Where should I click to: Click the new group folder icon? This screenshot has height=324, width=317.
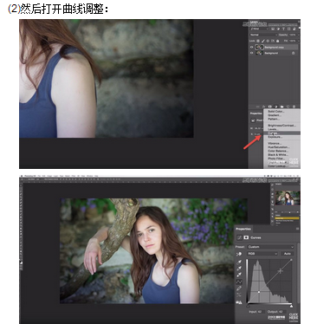(x=282, y=107)
